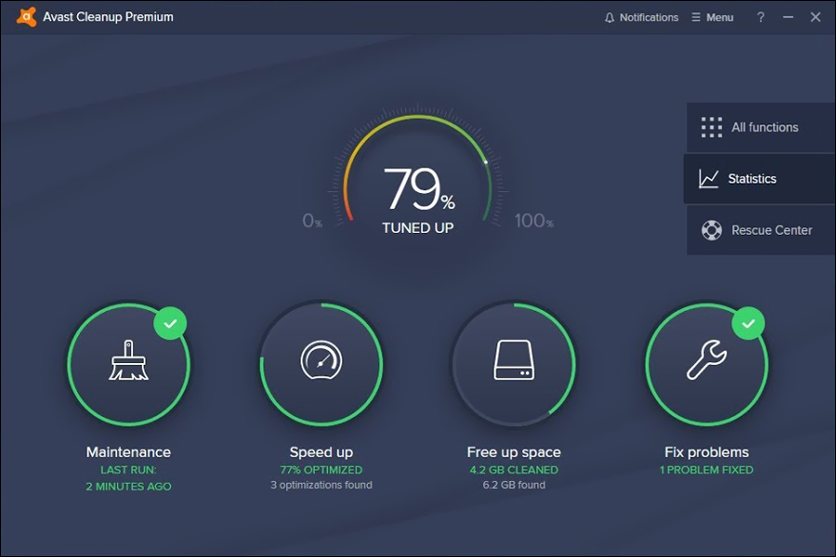The image size is (836, 557).
Task: Open All functions grid icon
Action: click(x=712, y=127)
